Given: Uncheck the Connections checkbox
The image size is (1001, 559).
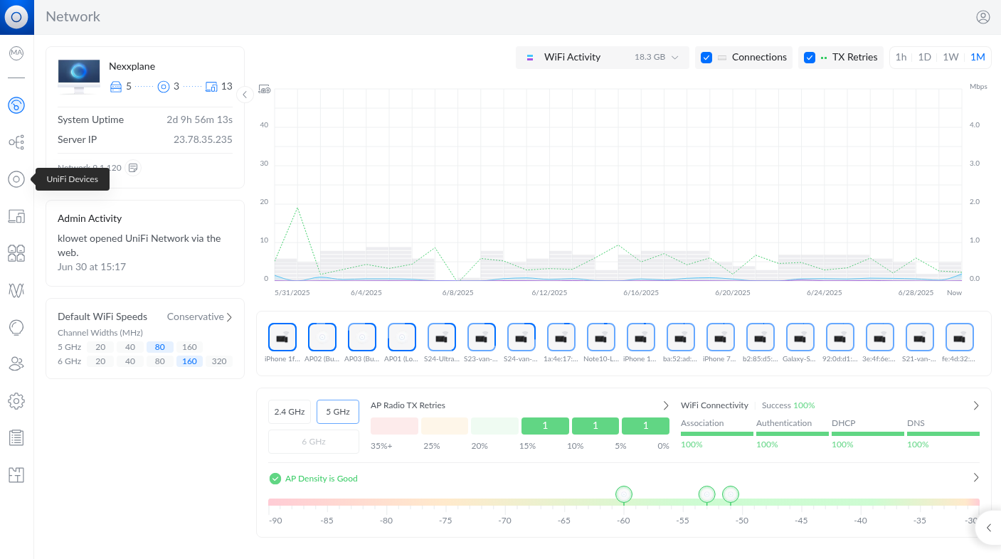Looking at the screenshot, I should [706, 58].
